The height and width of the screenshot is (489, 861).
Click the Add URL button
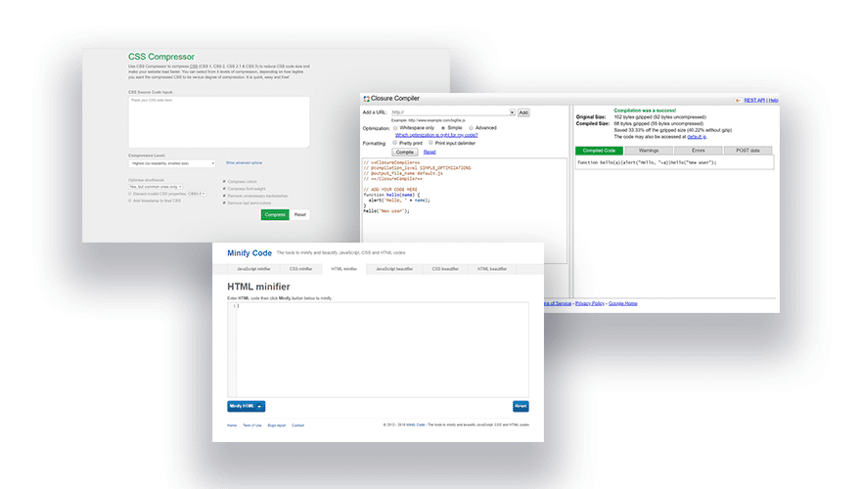[523, 112]
